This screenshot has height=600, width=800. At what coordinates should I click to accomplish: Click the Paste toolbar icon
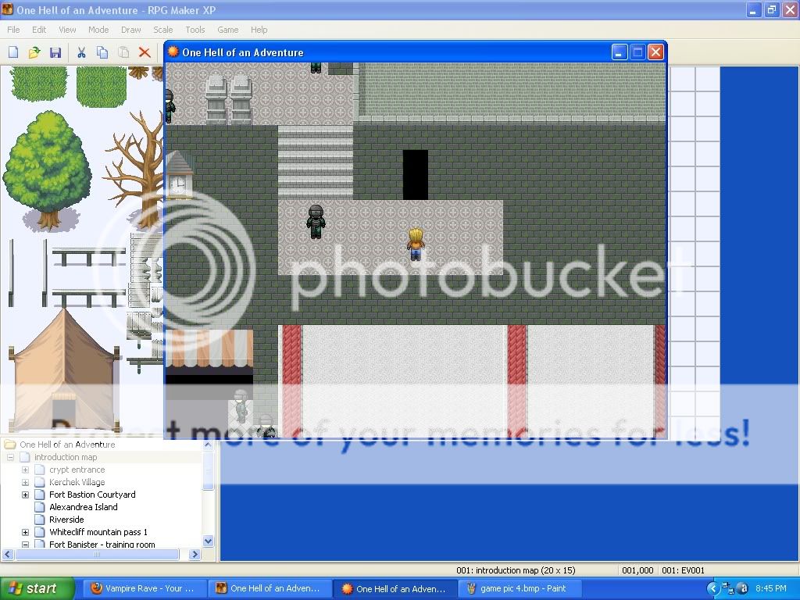pyautogui.click(x=123, y=52)
